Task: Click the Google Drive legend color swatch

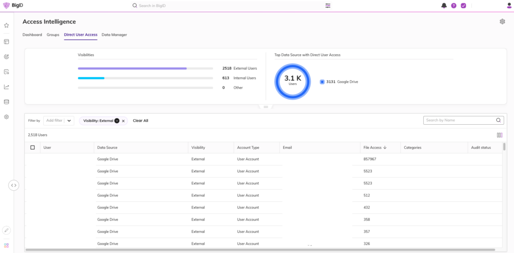Action: tap(322, 82)
